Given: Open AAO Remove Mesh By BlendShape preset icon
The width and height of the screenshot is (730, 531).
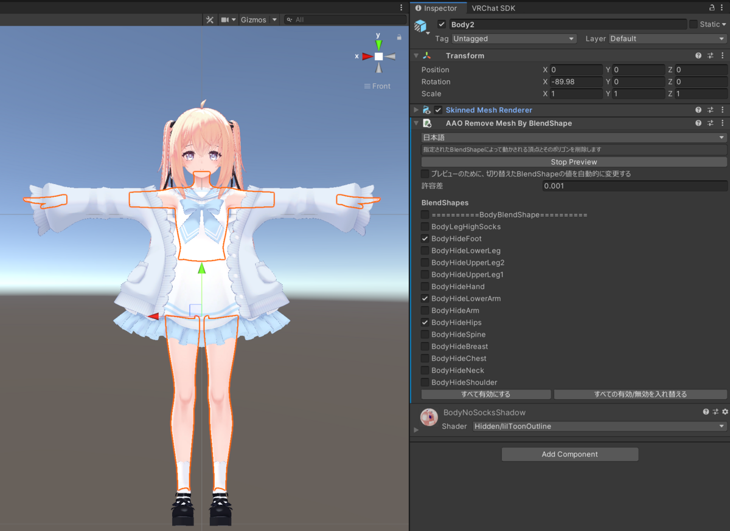Looking at the screenshot, I should tap(710, 123).
